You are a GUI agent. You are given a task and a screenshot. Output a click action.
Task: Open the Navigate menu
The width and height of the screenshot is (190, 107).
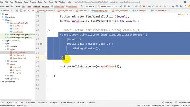18,2
